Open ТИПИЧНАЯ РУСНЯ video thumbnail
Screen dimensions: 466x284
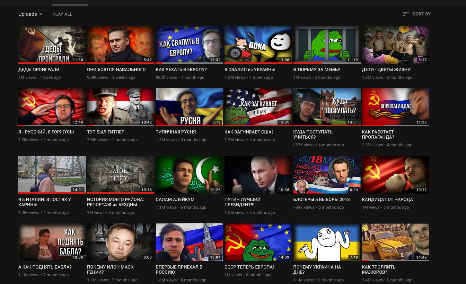coord(189,107)
